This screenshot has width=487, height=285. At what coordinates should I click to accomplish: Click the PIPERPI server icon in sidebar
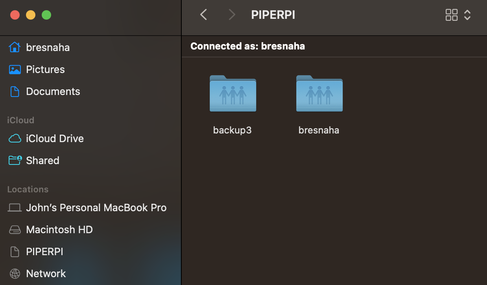tap(15, 252)
